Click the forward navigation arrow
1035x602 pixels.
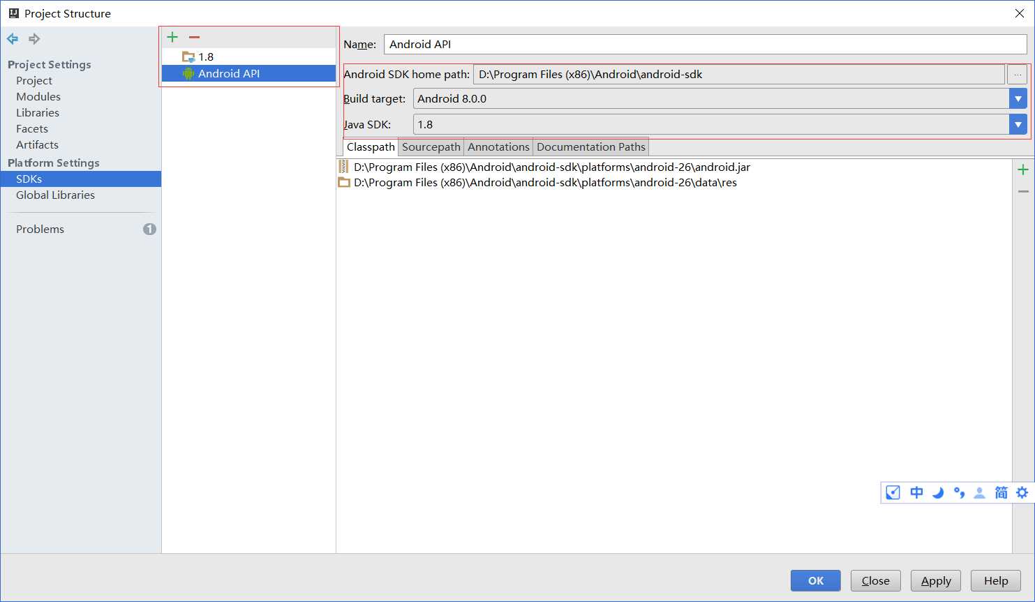[33, 39]
